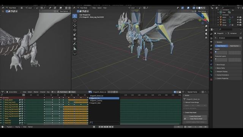Open the Object Data armature properties tab

[211, 68]
